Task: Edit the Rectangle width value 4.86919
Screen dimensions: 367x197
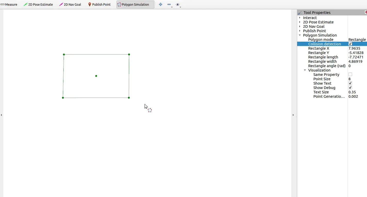Action: coord(357,61)
